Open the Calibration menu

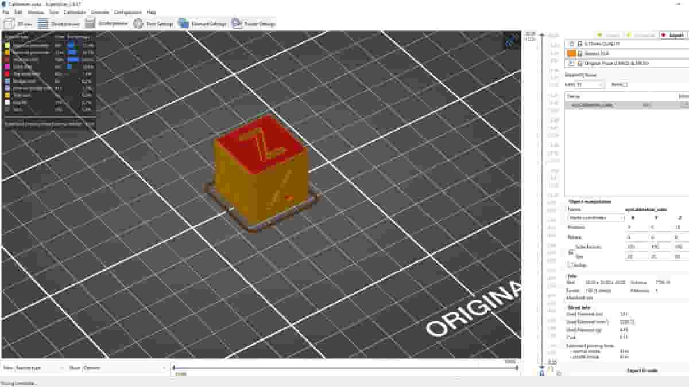(x=75, y=12)
